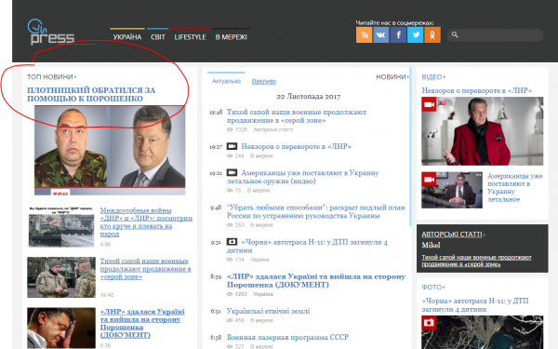Click video icon beside Американцы news item
This screenshot has width=558, height=349.
232,173
